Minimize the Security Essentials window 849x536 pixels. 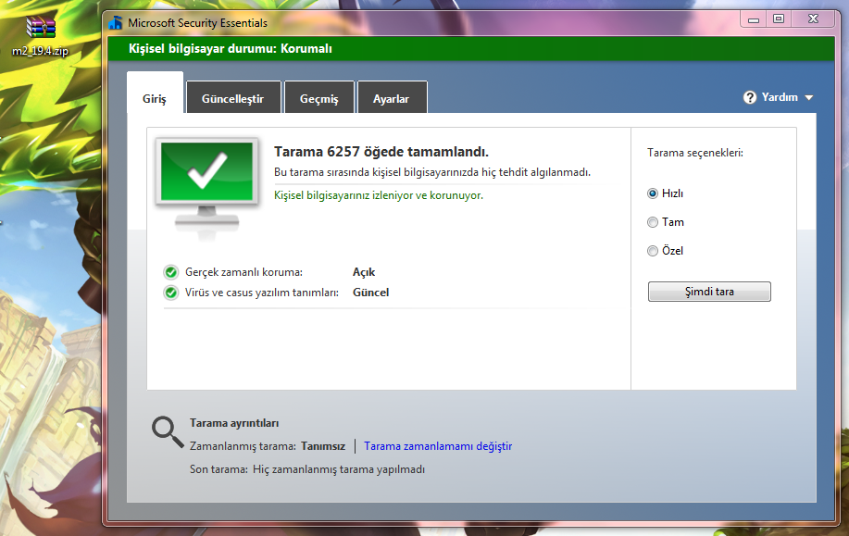[x=753, y=19]
